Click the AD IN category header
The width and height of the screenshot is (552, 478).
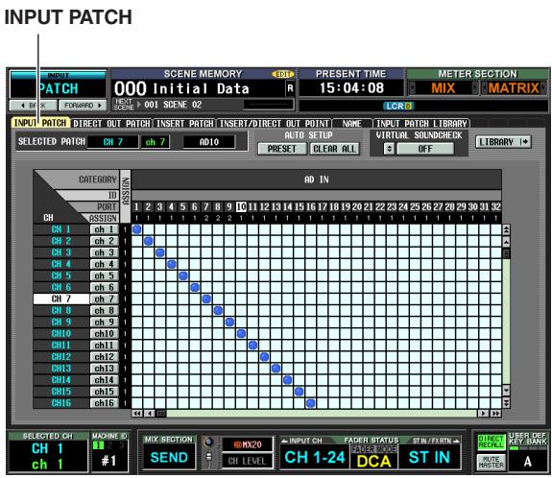317,179
